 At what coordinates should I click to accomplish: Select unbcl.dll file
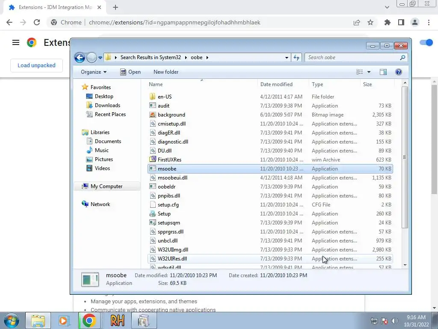tap(167, 241)
